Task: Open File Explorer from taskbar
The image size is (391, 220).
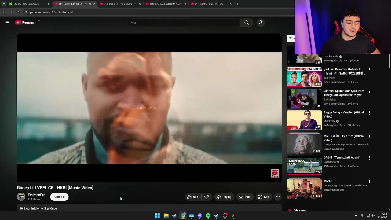Action: [166, 215]
